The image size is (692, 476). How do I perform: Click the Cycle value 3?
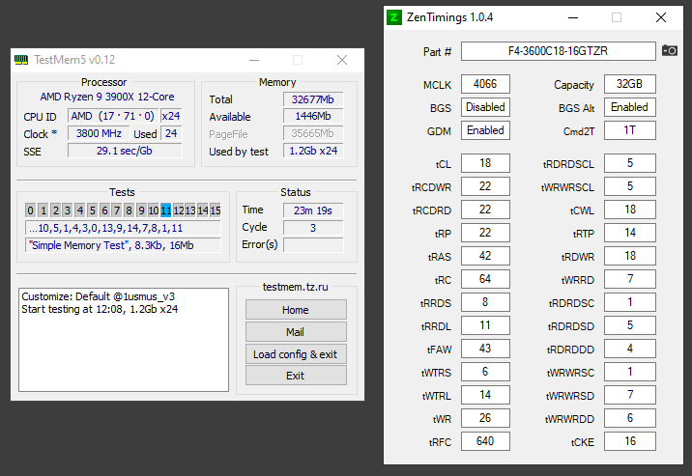click(313, 228)
